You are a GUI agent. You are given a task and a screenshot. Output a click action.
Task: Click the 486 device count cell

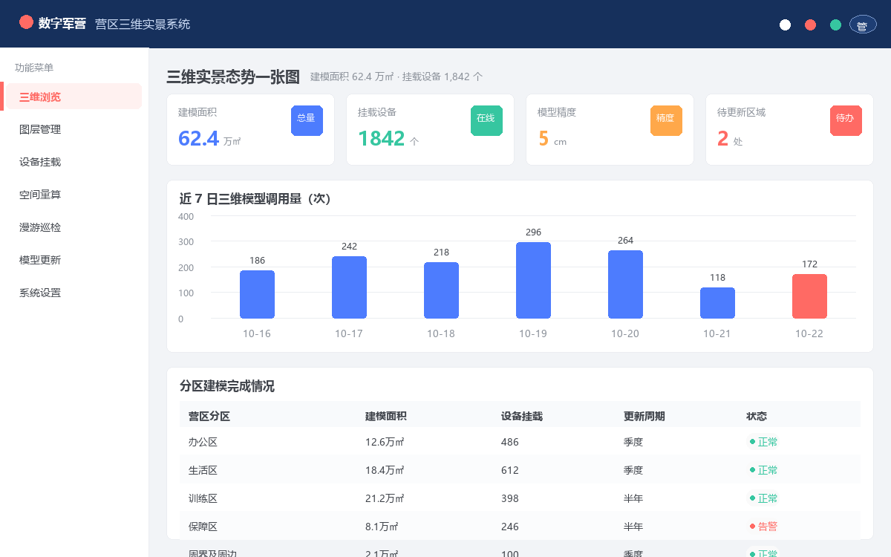510,442
